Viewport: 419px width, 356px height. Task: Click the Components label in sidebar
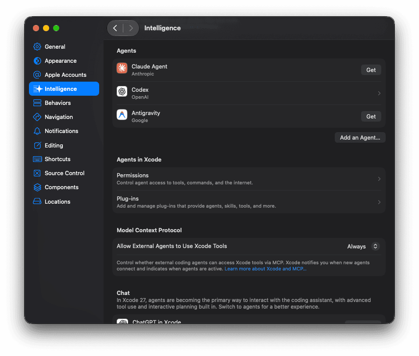(x=61, y=187)
